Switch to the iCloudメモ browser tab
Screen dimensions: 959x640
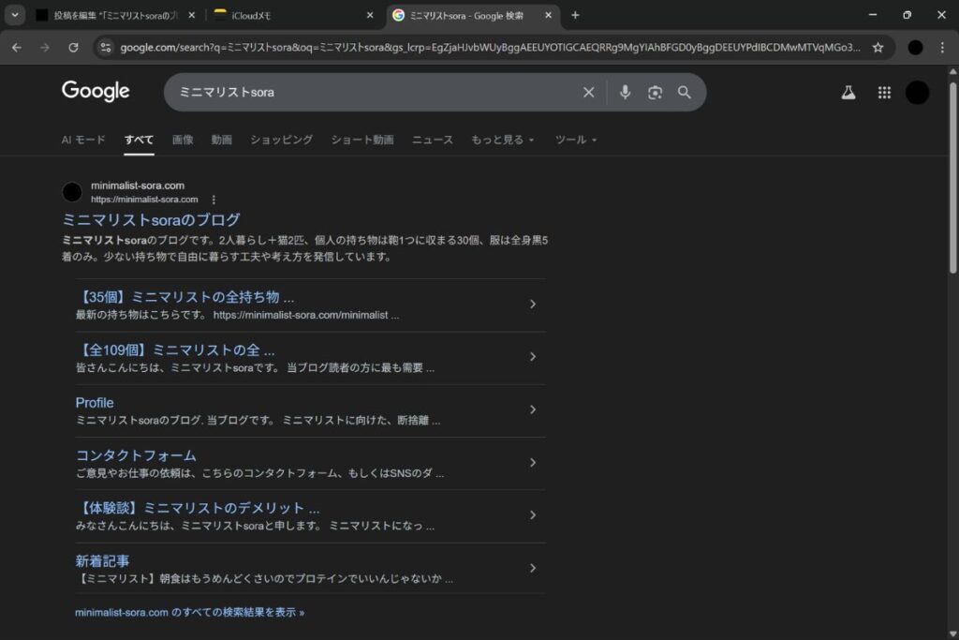coord(292,15)
